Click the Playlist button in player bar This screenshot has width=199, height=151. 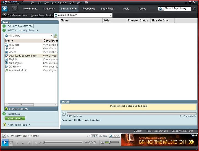115,136
